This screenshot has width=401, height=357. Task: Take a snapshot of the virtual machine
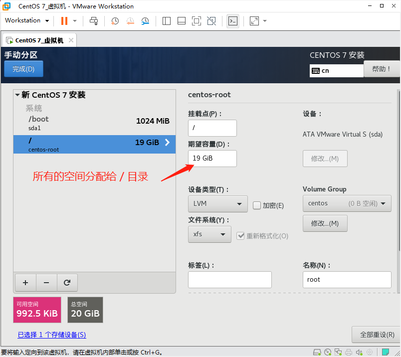click(115, 21)
